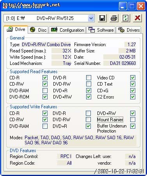The width and height of the screenshot is (147, 176).
Task: Toggle DVD-R read feature checkbox
Action: 89,78
